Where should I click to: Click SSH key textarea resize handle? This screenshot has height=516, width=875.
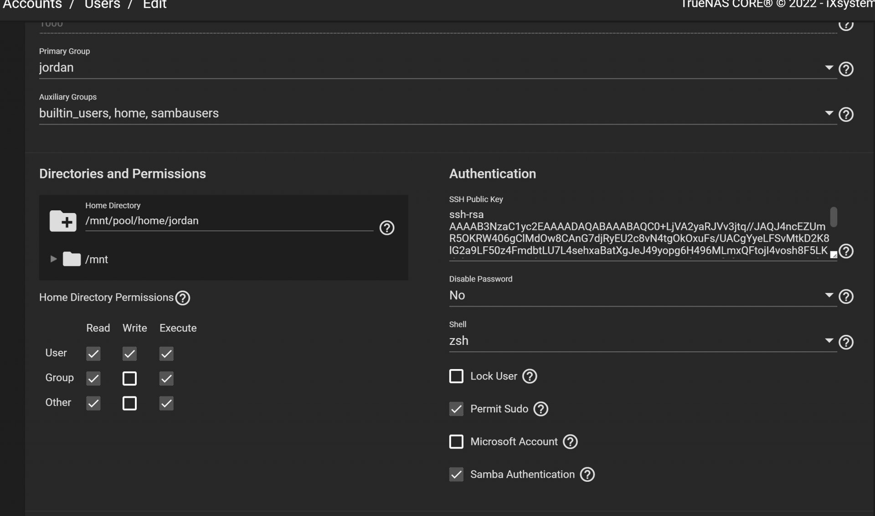tap(834, 255)
